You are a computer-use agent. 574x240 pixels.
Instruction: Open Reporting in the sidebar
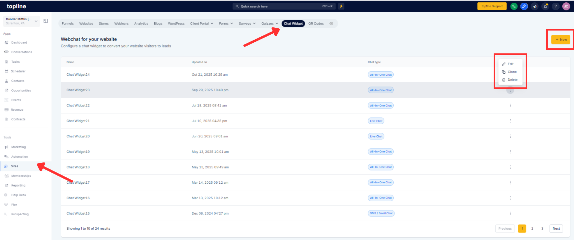pyautogui.click(x=18, y=185)
